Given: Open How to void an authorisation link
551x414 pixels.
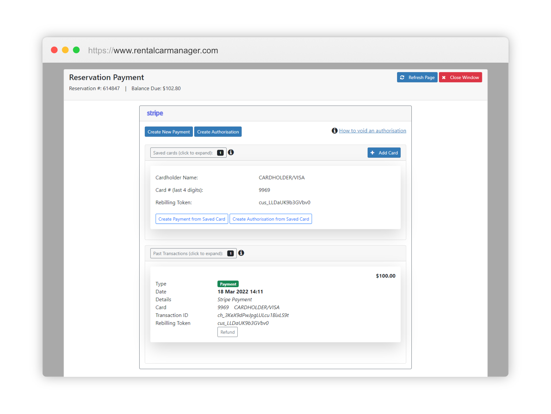Looking at the screenshot, I should [x=372, y=131].
